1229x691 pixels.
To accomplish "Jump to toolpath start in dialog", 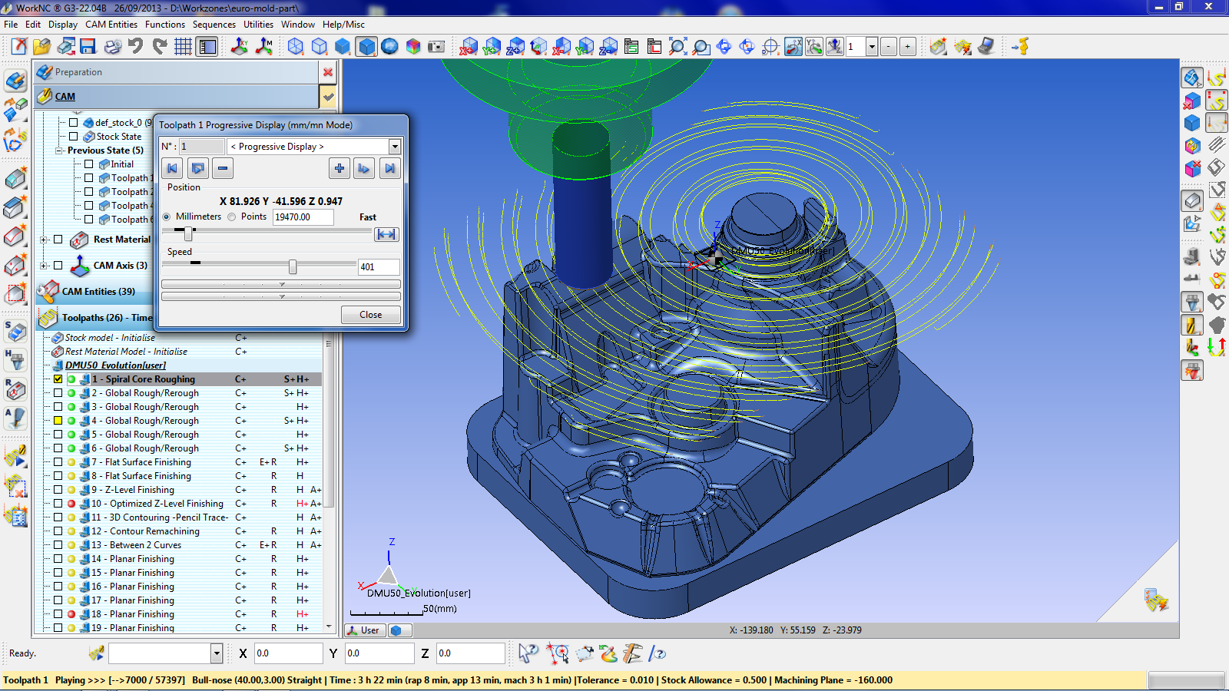I will coord(172,168).
